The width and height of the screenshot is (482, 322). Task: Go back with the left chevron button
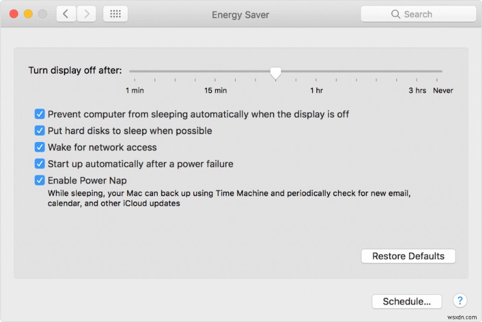click(x=66, y=14)
